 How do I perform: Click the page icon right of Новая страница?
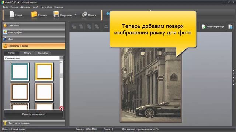point(230,27)
